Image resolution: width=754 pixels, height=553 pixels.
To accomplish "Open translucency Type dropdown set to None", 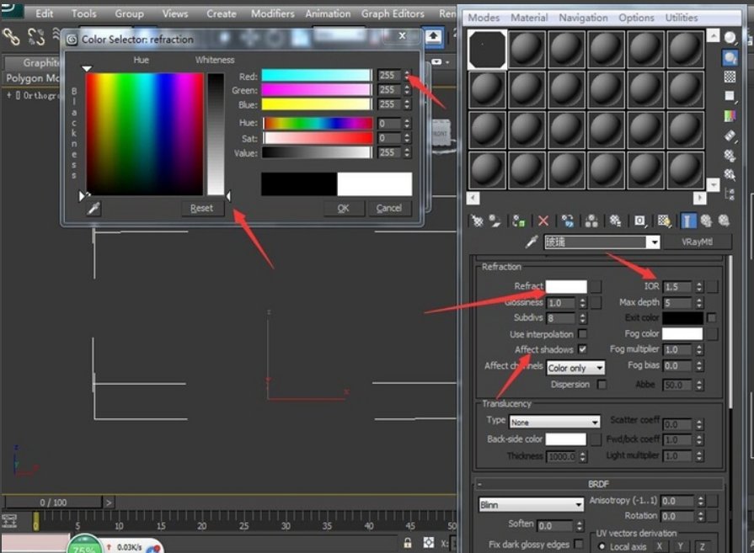I will point(553,422).
